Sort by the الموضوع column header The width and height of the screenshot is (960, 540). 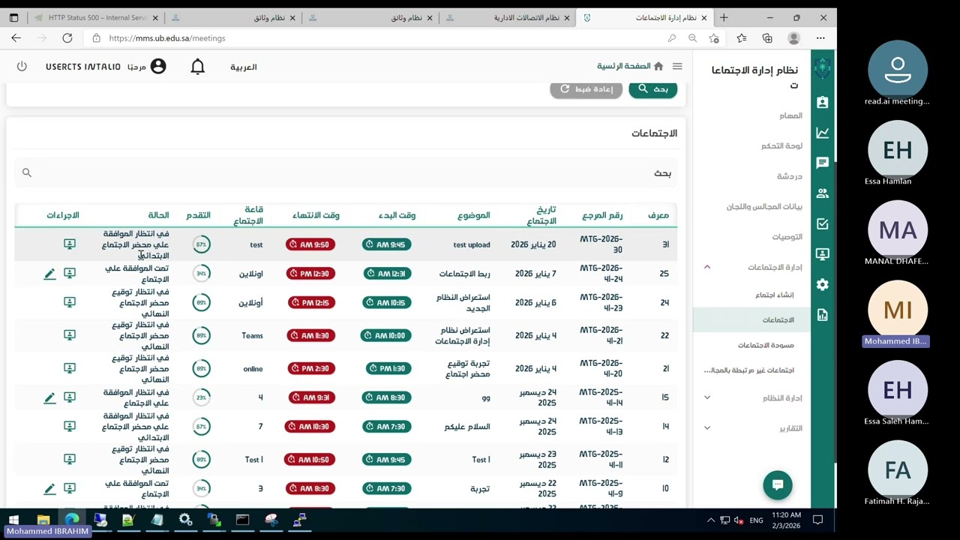coord(474,215)
